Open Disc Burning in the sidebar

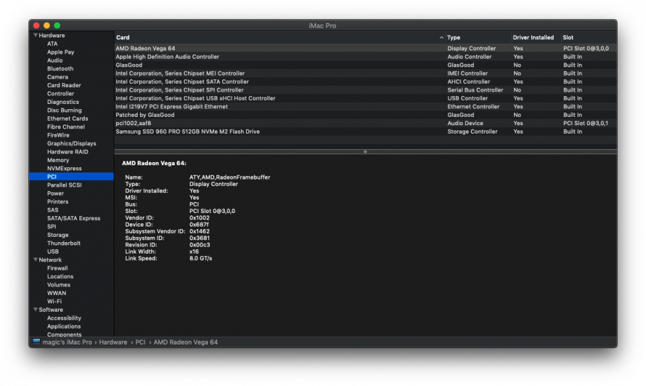pyautogui.click(x=64, y=110)
